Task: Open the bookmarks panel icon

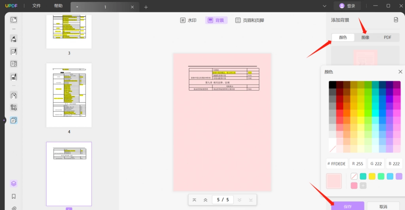Action: tap(14, 196)
